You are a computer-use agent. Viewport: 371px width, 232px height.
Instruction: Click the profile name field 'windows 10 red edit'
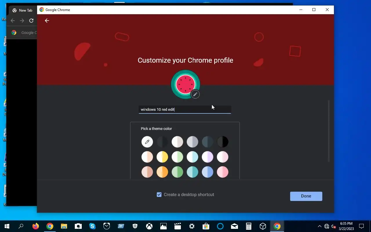pyautogui.click(x=185, y=109)
